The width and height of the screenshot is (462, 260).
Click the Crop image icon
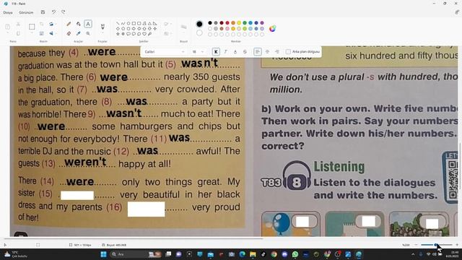tap(42, 24)
